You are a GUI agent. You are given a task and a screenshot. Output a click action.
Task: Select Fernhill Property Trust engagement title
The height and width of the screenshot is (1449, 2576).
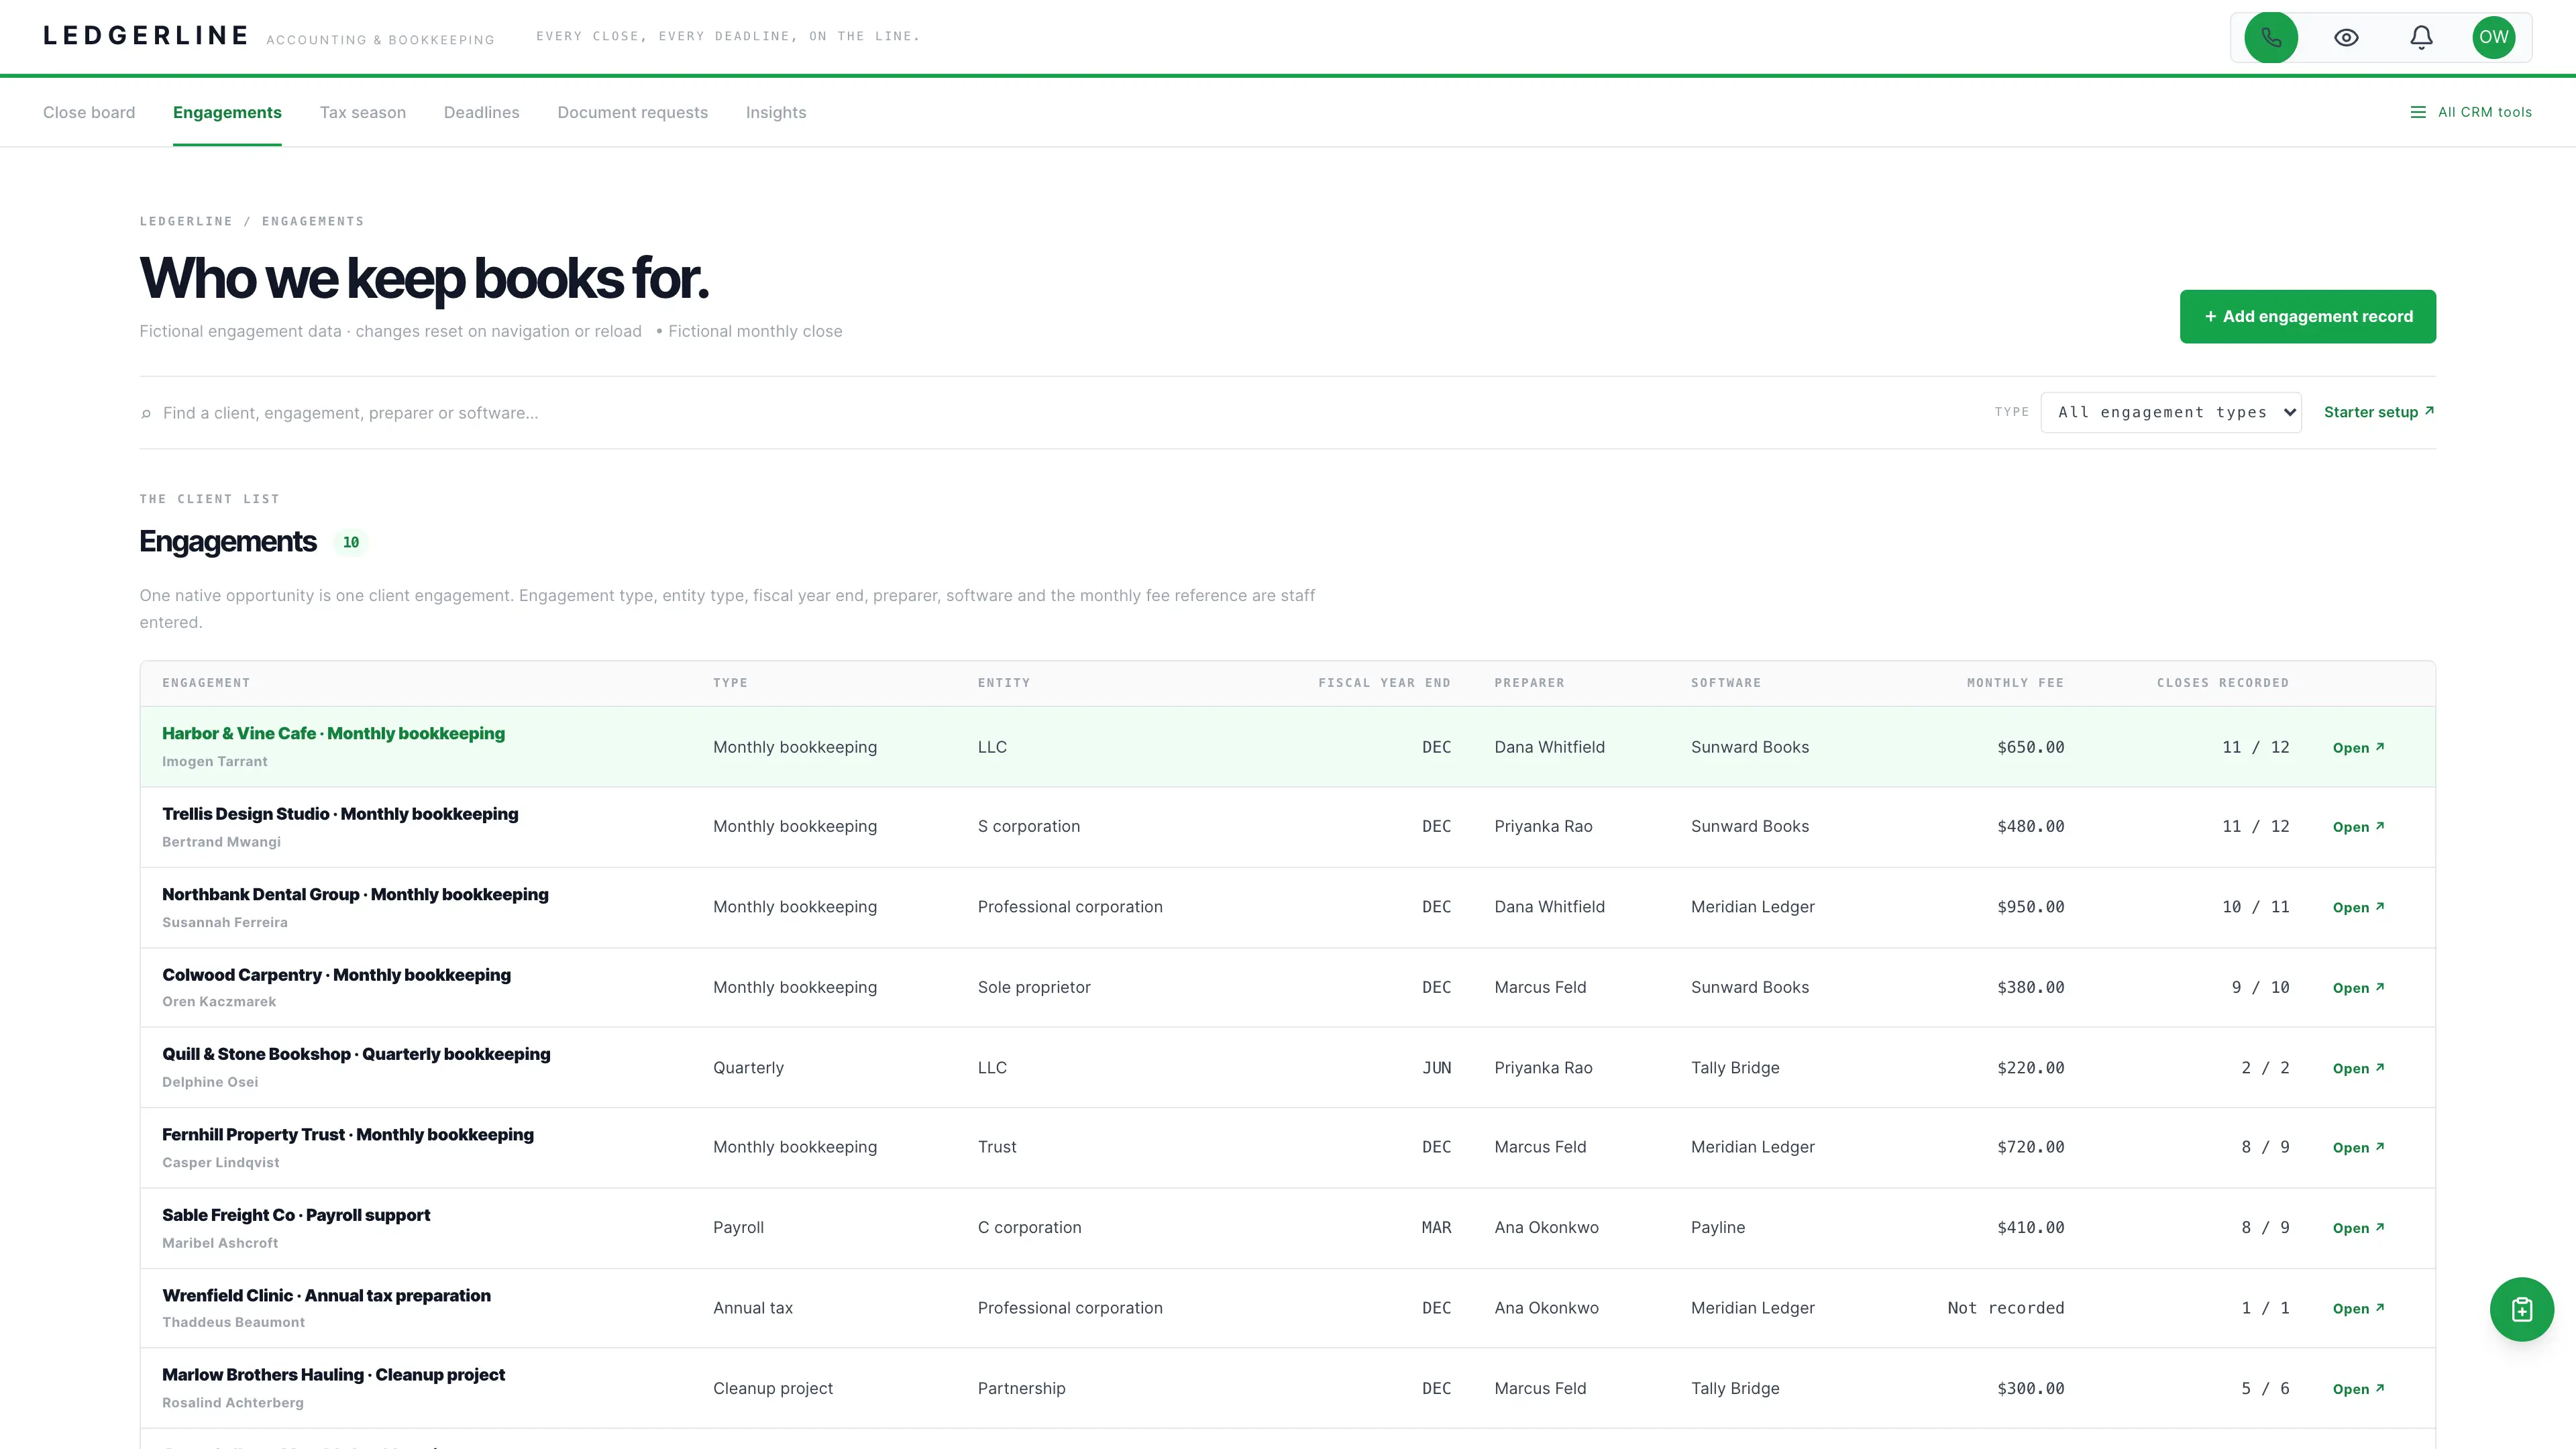[x=348, y=1134]
